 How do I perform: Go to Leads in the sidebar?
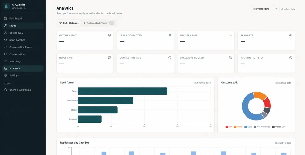[x=23, y=26]
